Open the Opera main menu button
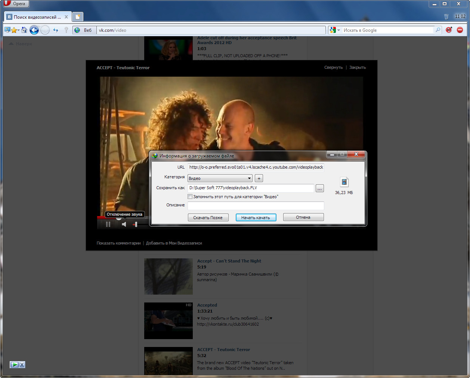The width and height of the screenshot is (470, 378). click(15, 4)
